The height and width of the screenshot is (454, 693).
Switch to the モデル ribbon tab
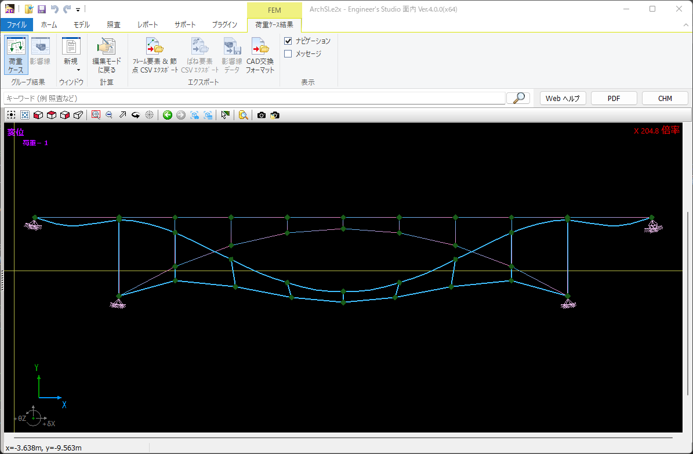point(81,25)
